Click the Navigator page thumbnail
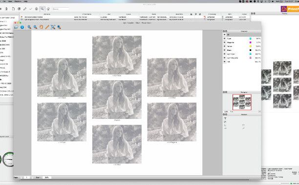The width and height of the screenshot is (299, 185). [242, 102]
